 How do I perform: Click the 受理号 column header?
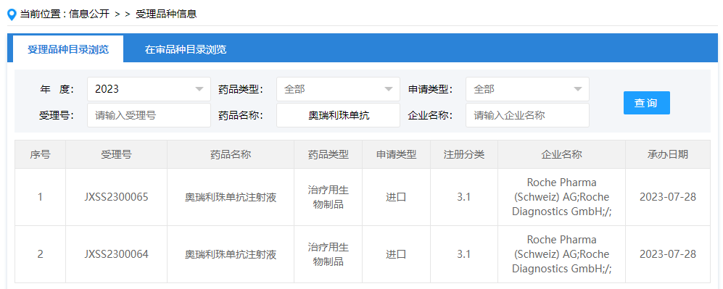point(116,154)
